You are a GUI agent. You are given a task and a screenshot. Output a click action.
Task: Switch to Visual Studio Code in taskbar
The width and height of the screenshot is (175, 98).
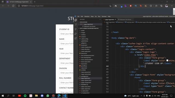coord(65,96)
